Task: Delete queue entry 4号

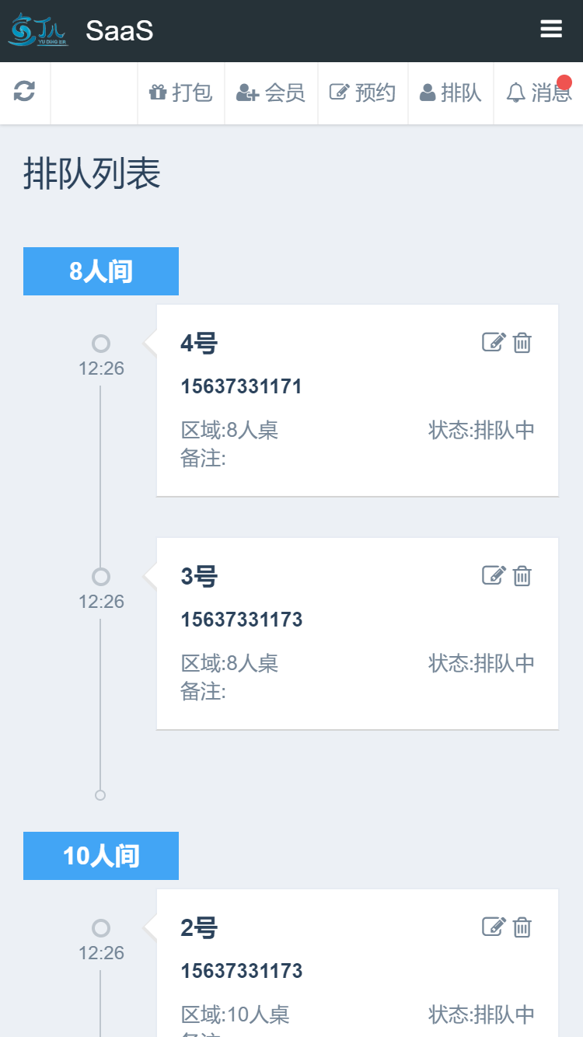Action: pos(522,342)
